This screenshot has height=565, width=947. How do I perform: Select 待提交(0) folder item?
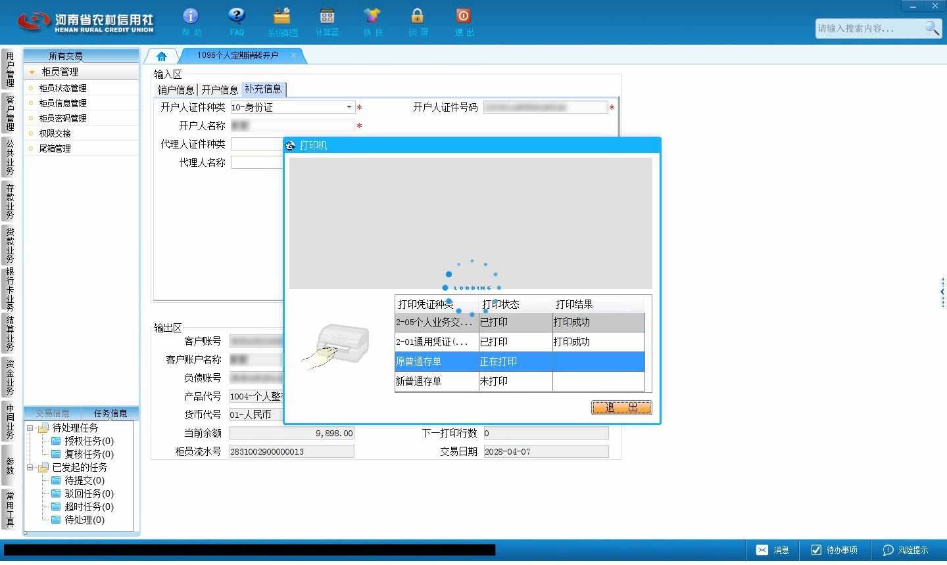pyautogui.click(x=78, y=480)
